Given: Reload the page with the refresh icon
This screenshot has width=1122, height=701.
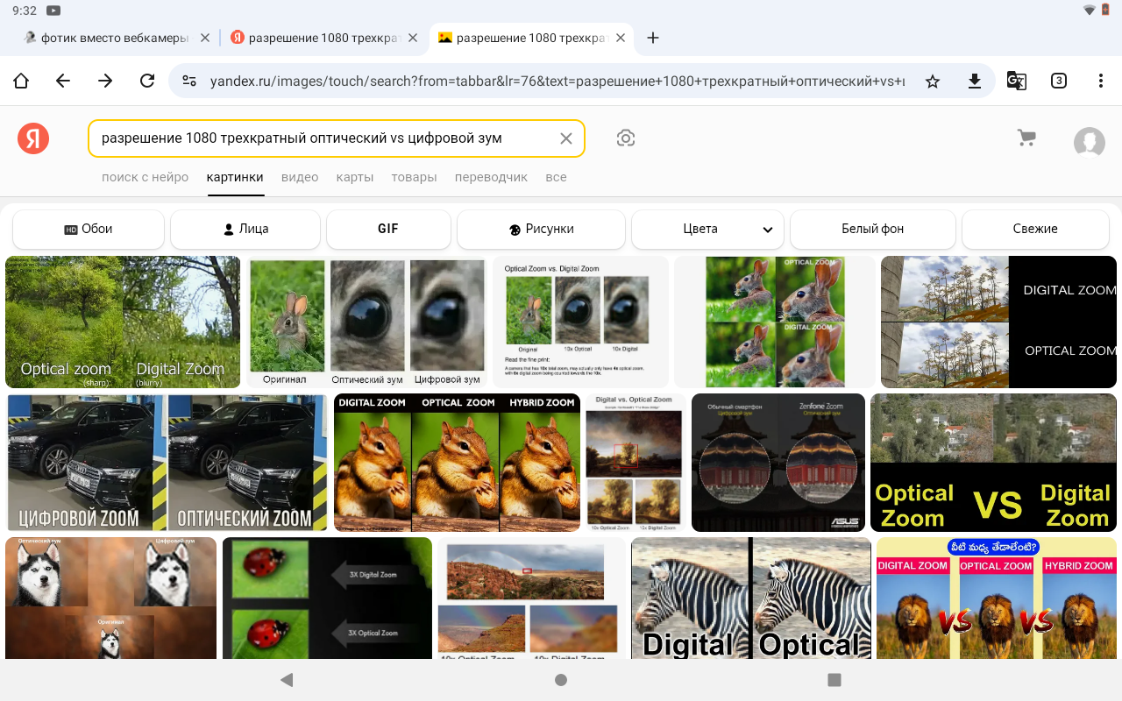Looking at the screenshot, I should tap(147, 80).
